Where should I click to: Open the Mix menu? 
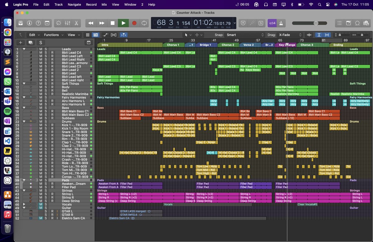tap(104, 5)
